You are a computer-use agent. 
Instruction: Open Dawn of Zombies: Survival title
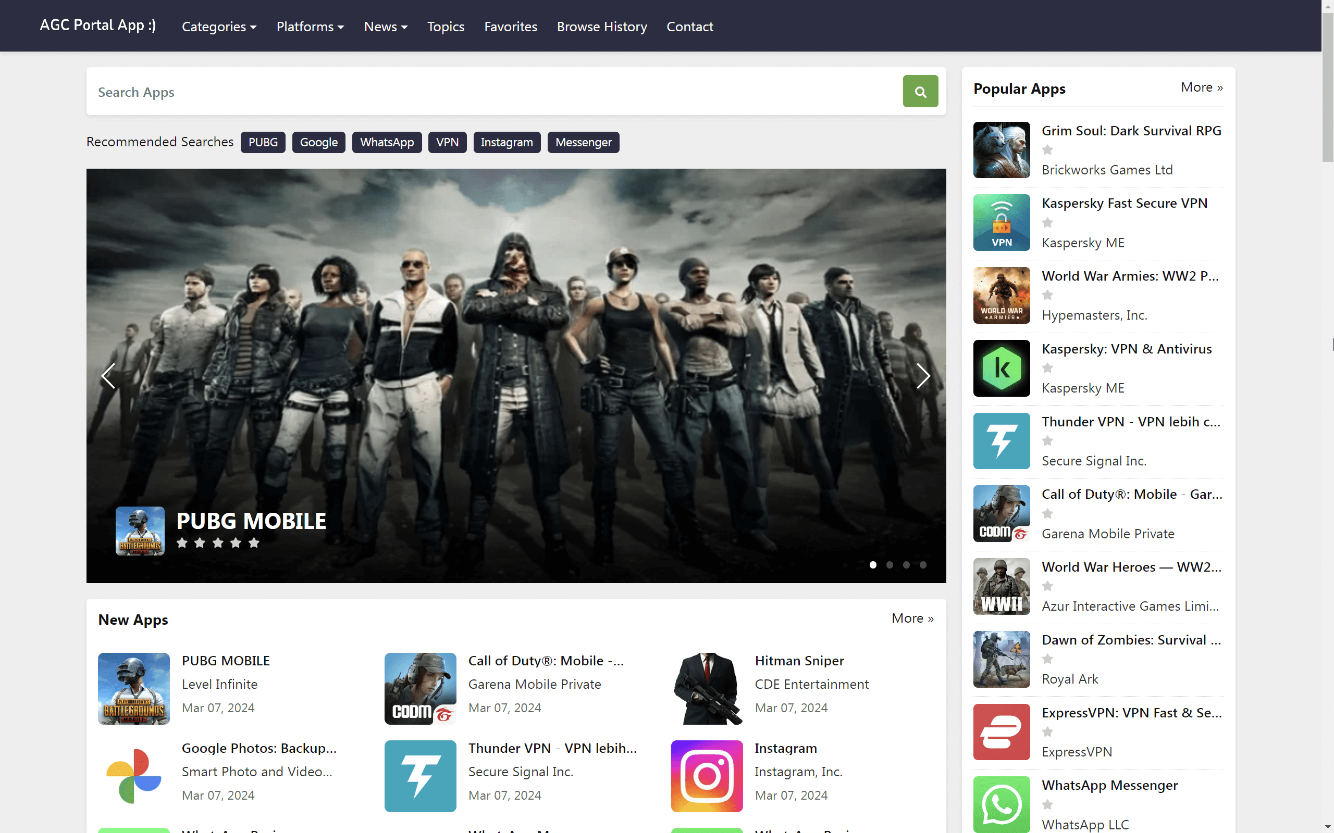(x=1131, y=640)
